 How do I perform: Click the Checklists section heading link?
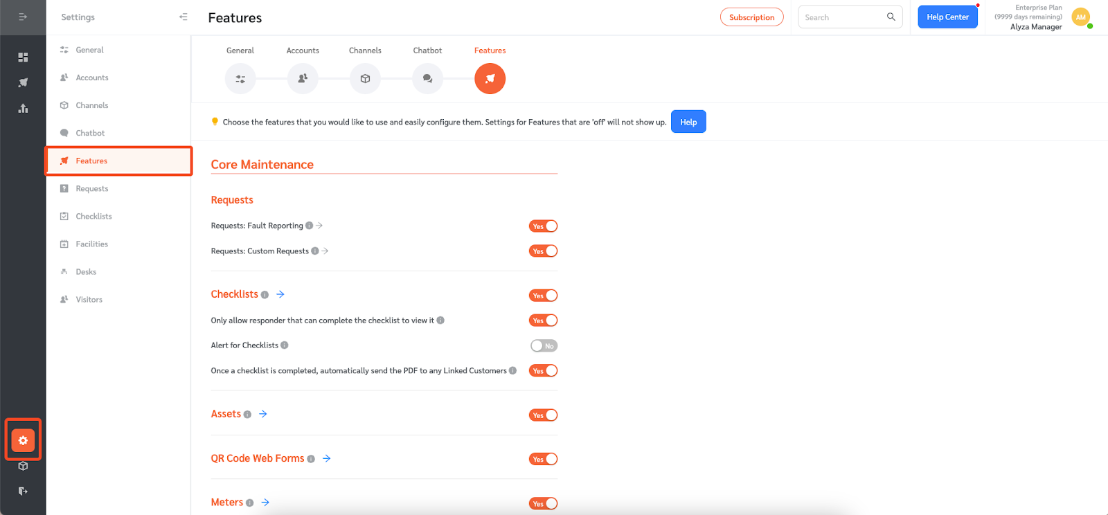pyautogui.click(x=235, y=294)
